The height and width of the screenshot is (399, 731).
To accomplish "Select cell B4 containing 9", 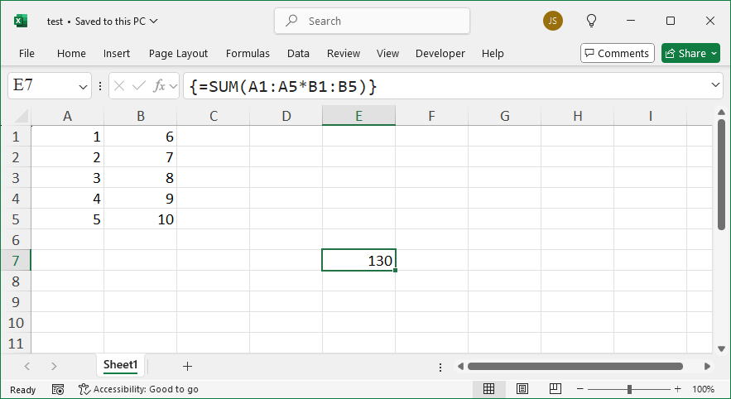I will pos(141,199).
